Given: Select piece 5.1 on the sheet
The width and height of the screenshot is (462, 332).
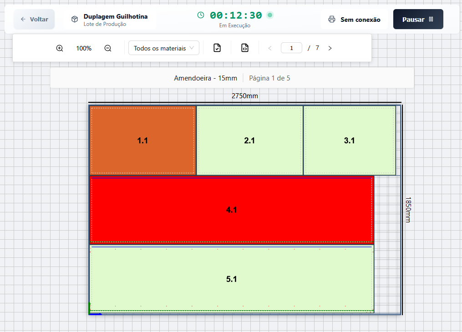Looking at the screenshot, I should tap(231, 279).
